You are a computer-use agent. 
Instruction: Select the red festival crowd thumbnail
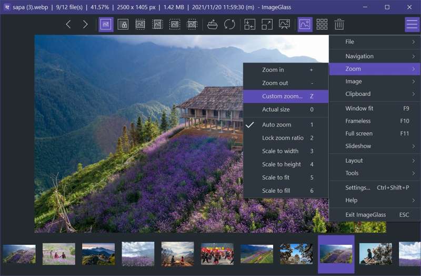(217, 253)
